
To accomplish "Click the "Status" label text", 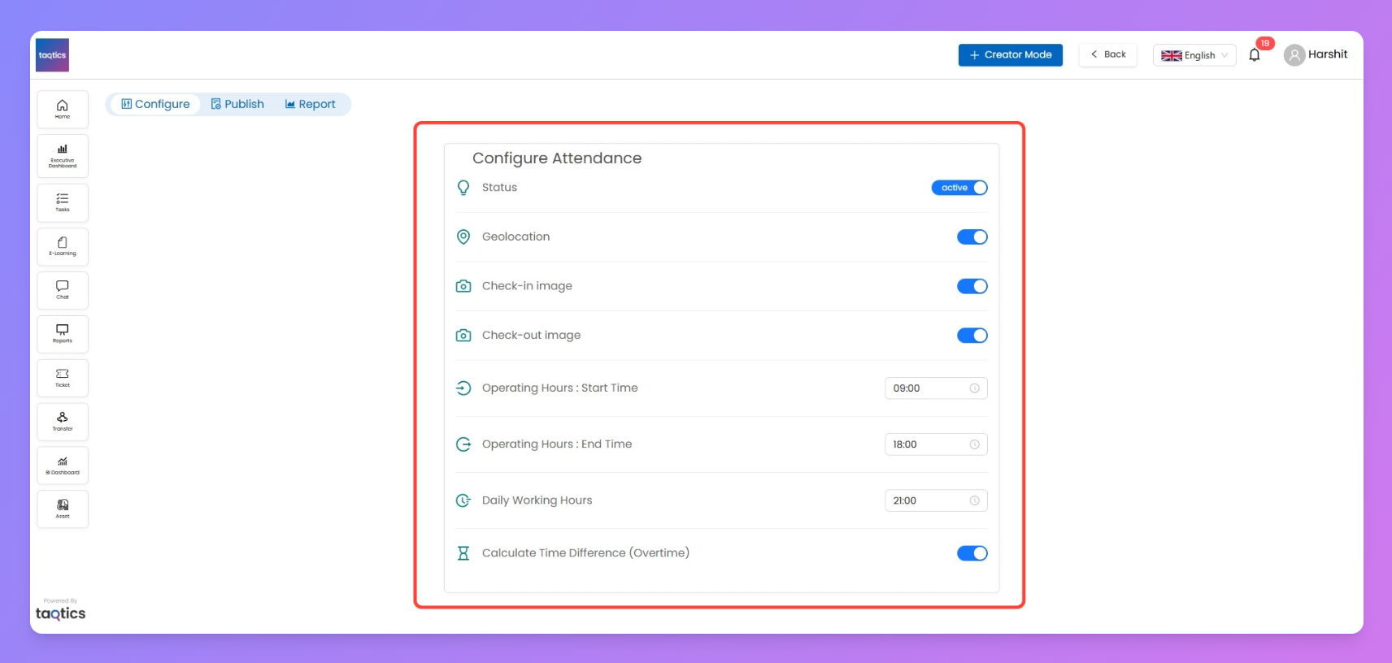I will click(x=499, y=188).
